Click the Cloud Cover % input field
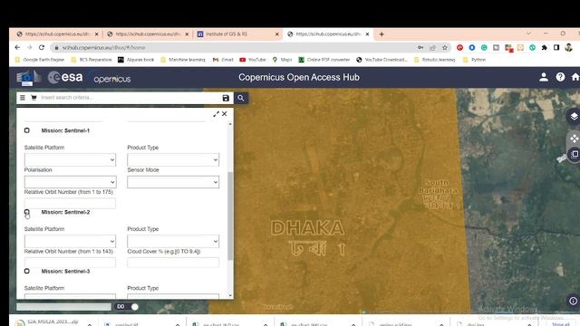Viewport: 580px width, 326px height. click(x=173, y=262)
